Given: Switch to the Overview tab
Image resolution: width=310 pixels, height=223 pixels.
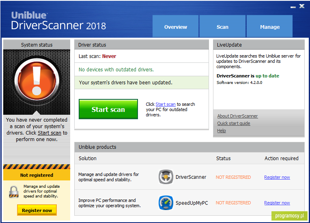Looking at the screenshot, I should click(175, 26).
